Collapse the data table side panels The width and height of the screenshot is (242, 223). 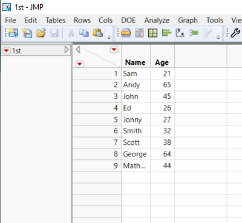pyautogui.click(x=78, y=49)
